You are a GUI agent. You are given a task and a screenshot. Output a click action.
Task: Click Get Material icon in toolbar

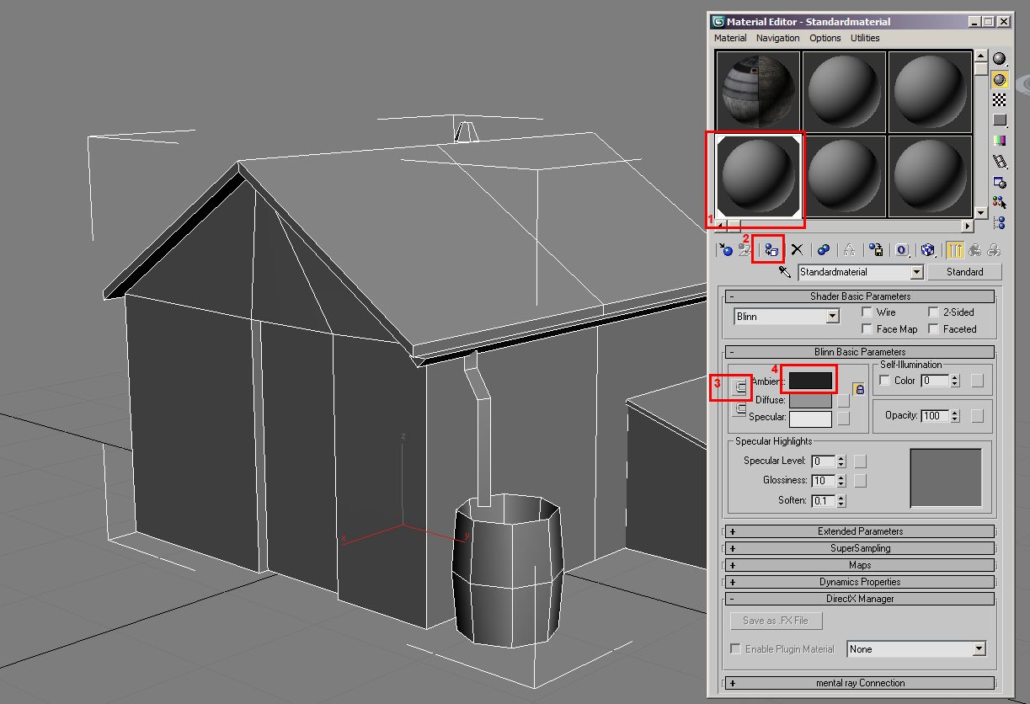click(x=725, y=250)
